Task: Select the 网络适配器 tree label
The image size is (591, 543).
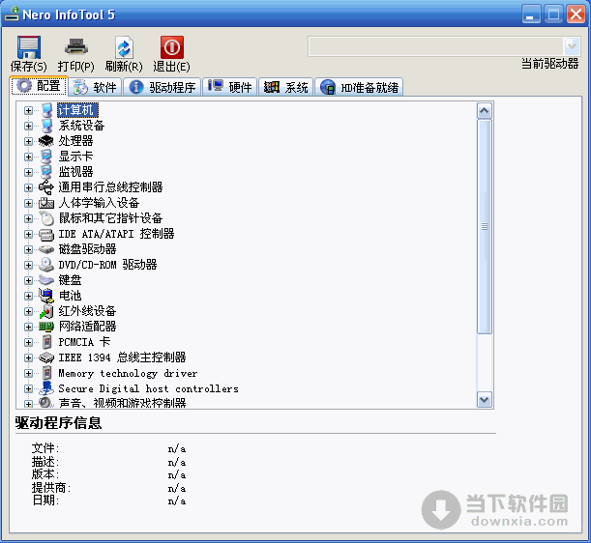Action: pos(87,327)
